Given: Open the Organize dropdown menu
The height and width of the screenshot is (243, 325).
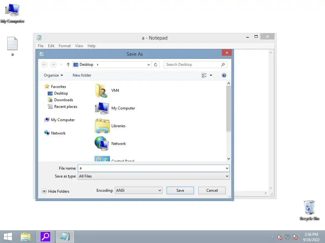Looking at the screenshot, I should tap(53, 75).
